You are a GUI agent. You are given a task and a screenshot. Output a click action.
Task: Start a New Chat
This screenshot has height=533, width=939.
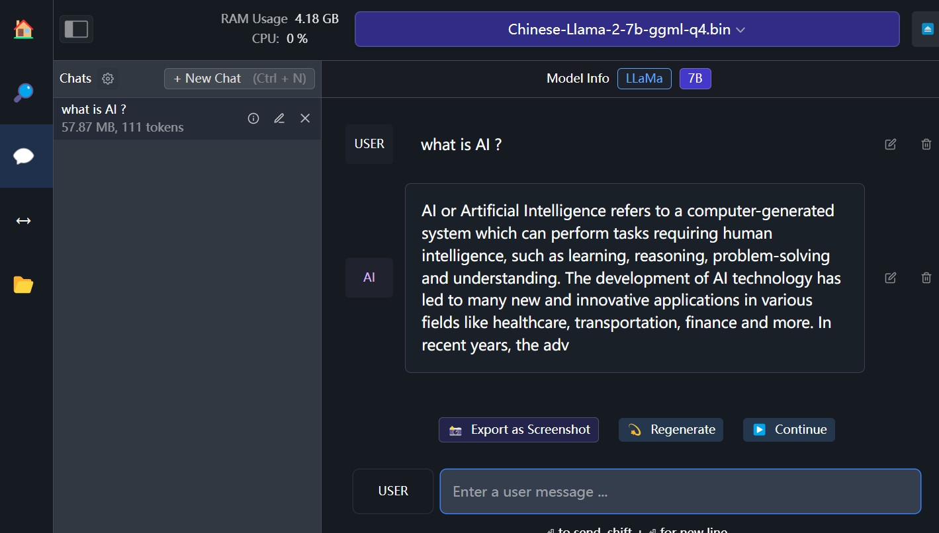[239, 78]
